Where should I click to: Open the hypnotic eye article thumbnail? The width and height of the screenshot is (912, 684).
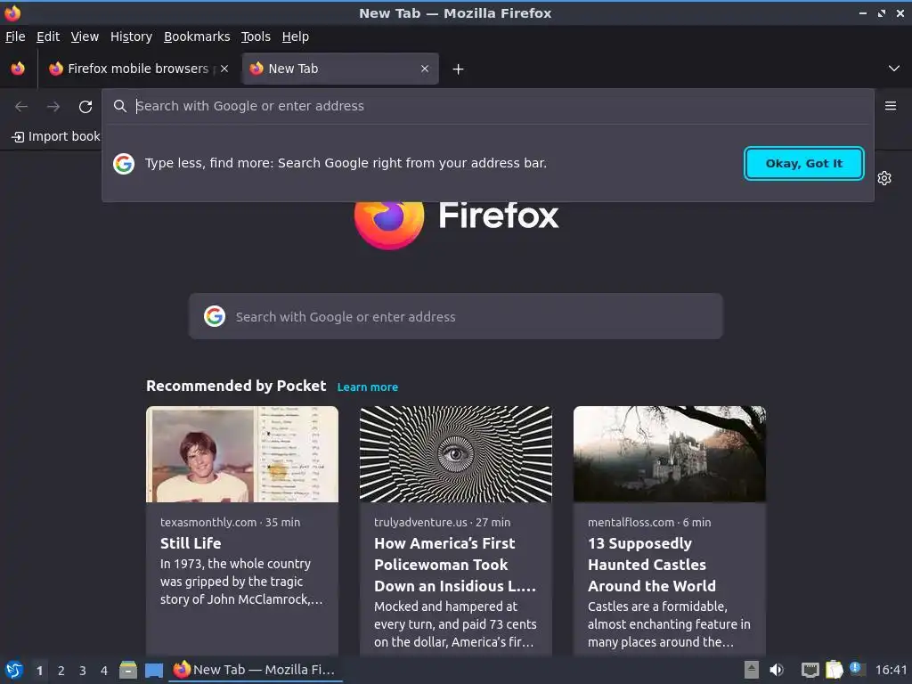[456, 454]
